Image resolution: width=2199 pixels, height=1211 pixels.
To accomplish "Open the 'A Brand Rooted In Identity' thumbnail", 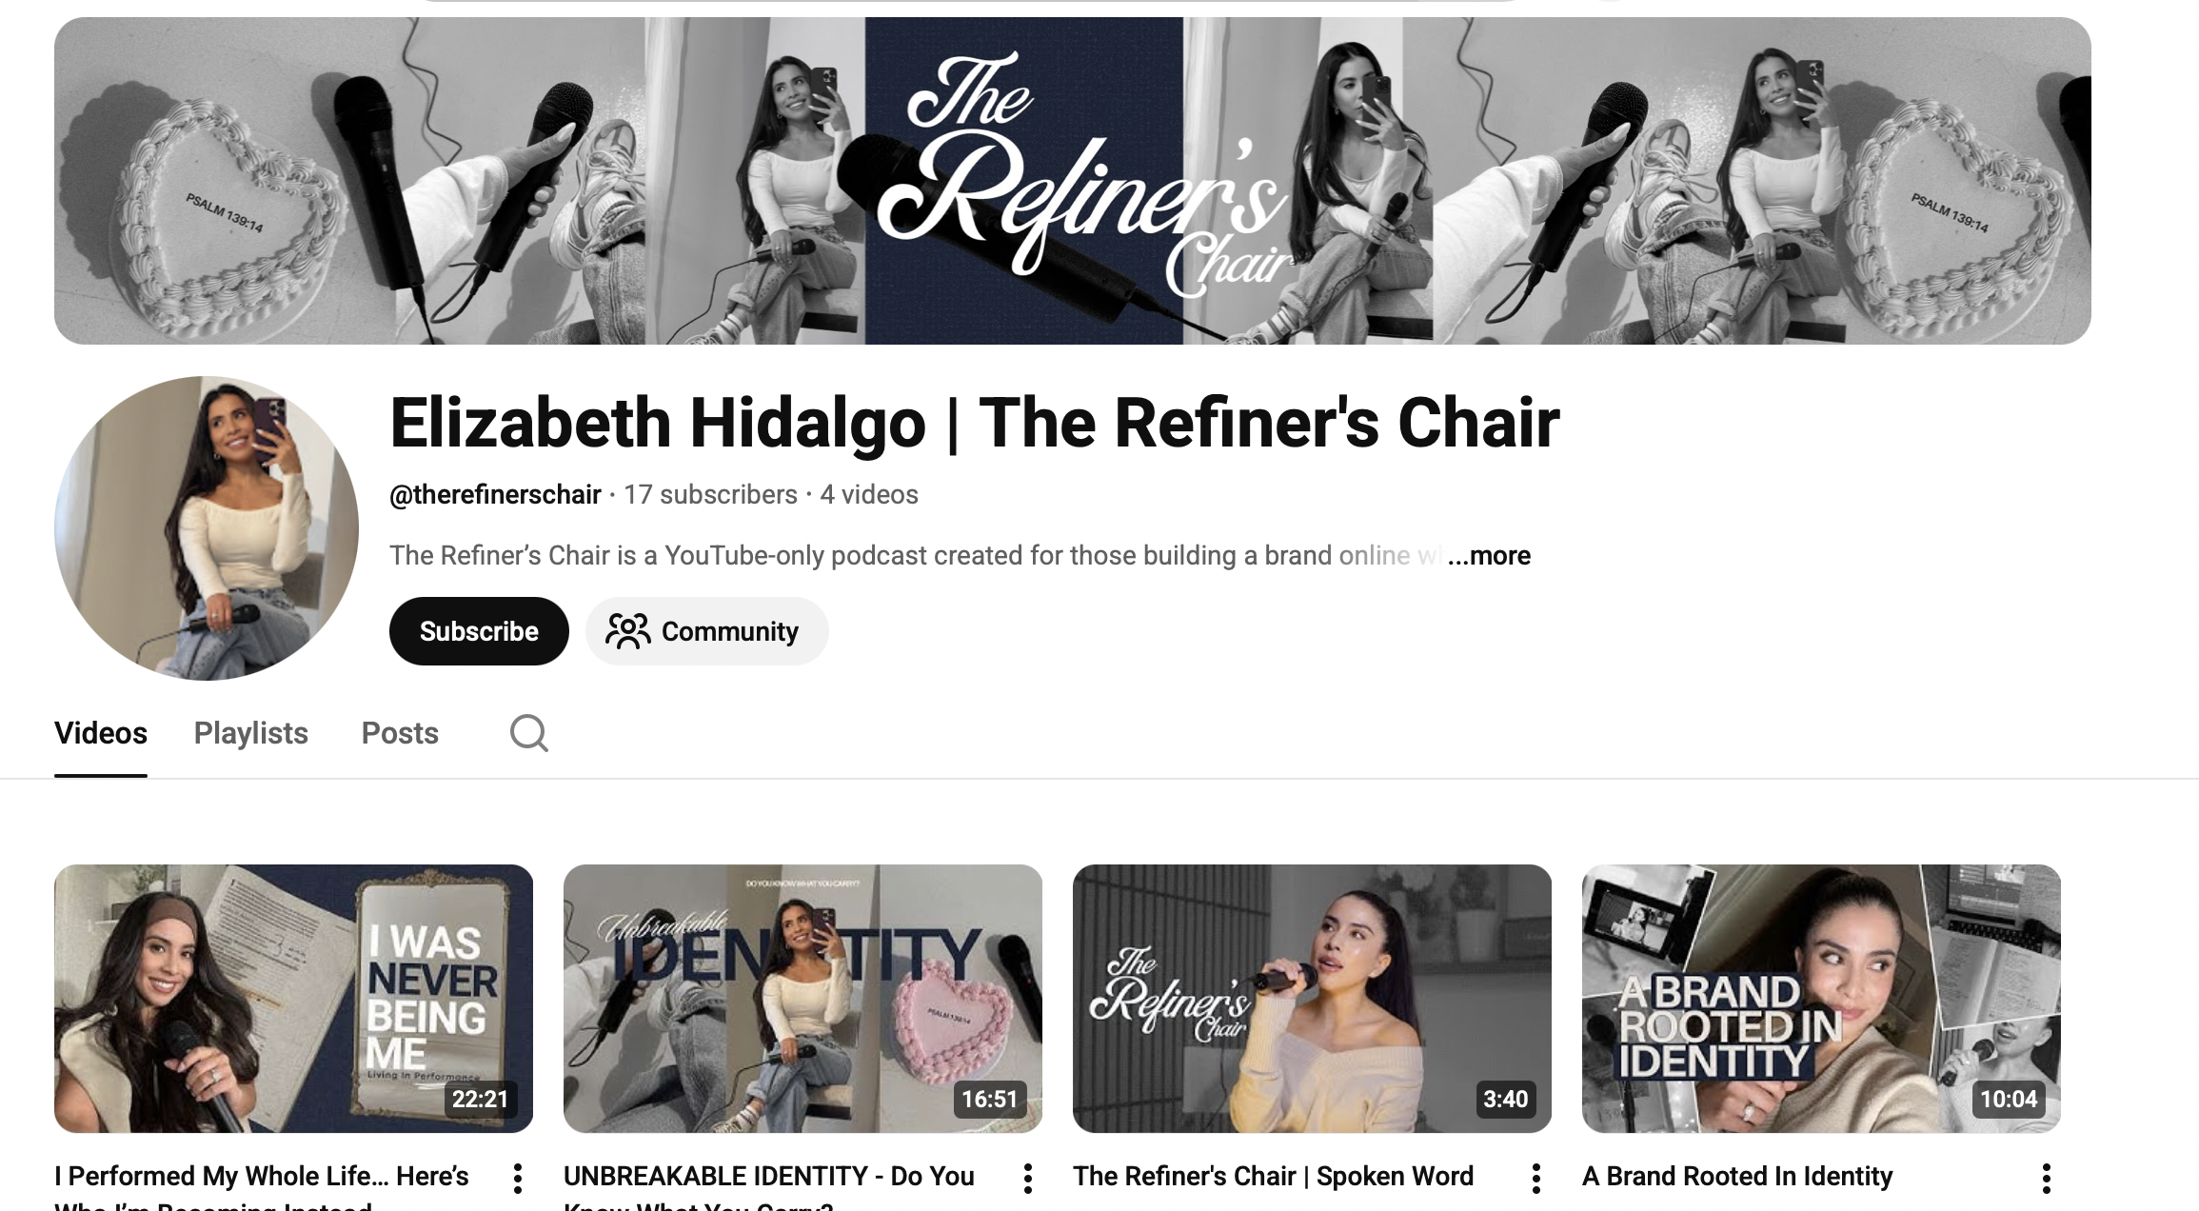I will [1821, 998].
